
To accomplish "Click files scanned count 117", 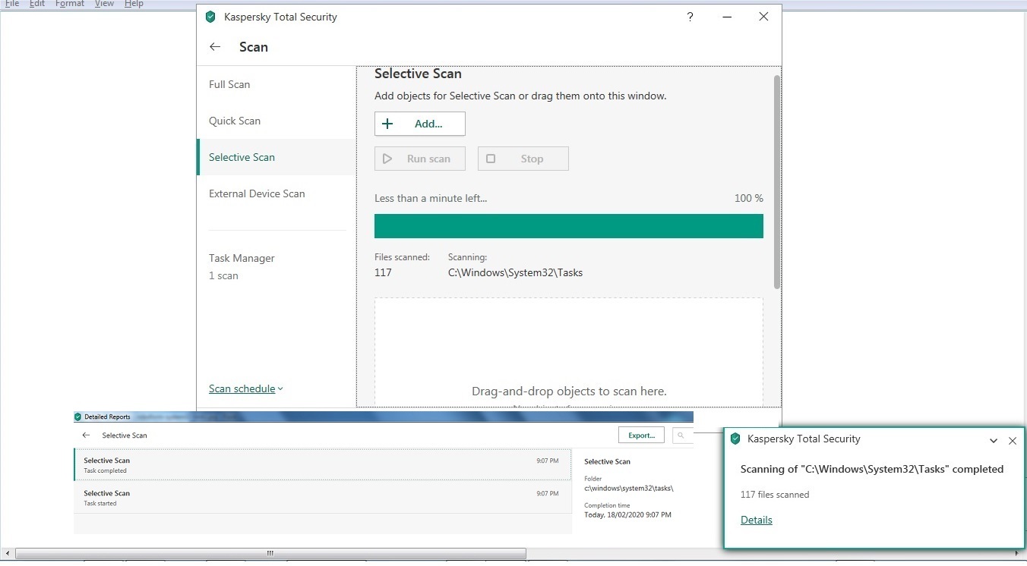I will [x=383, y=272].
